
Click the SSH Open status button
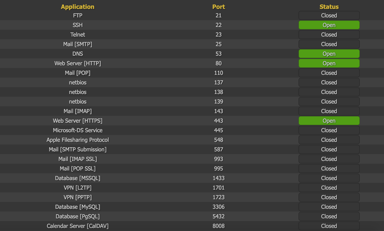329,25
